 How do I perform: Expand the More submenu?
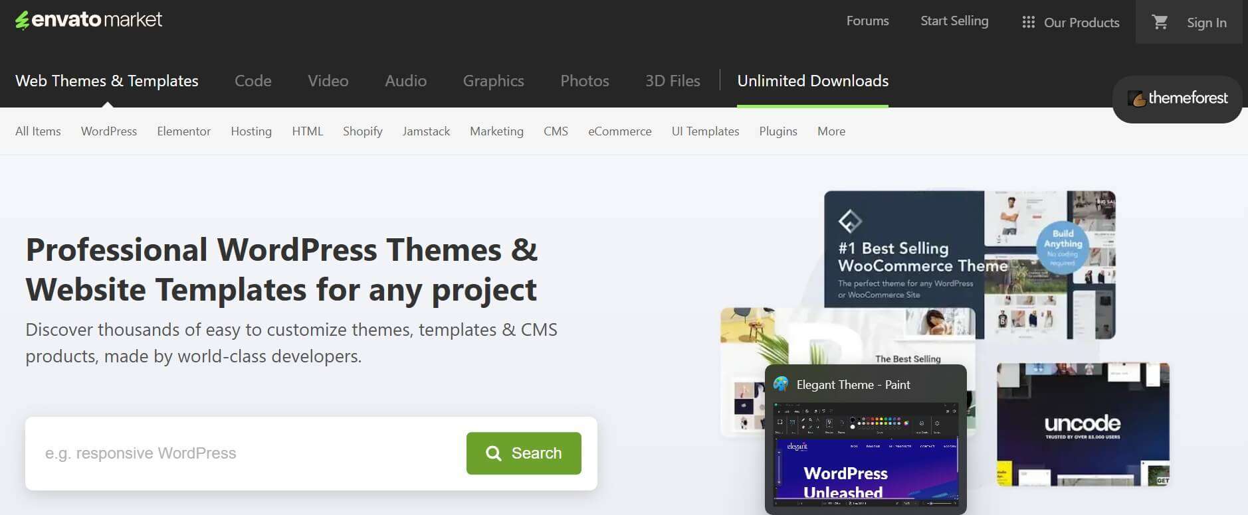(x=831, y=131)
